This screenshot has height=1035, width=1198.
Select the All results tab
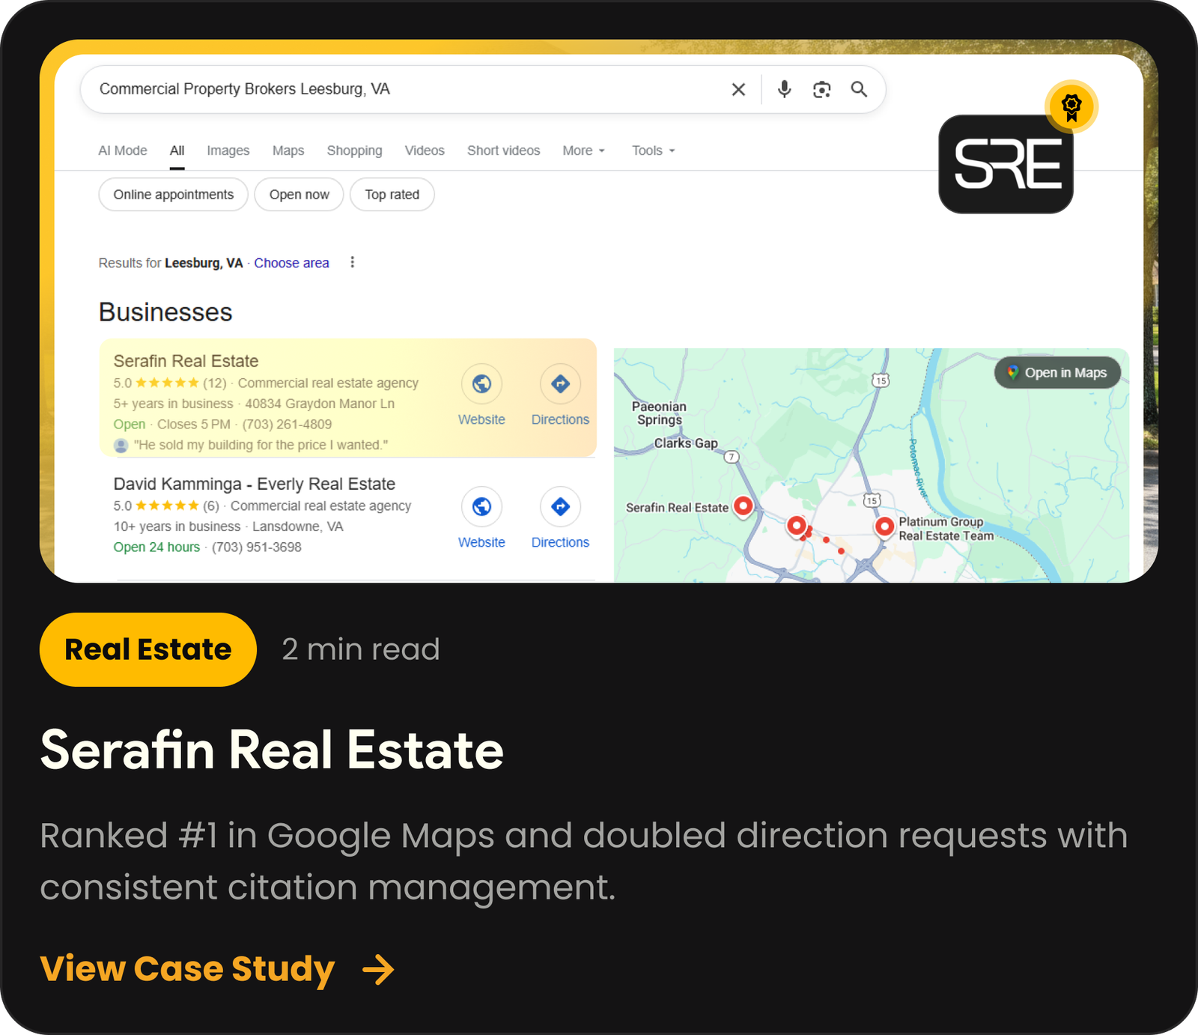(x=177, y=151)
